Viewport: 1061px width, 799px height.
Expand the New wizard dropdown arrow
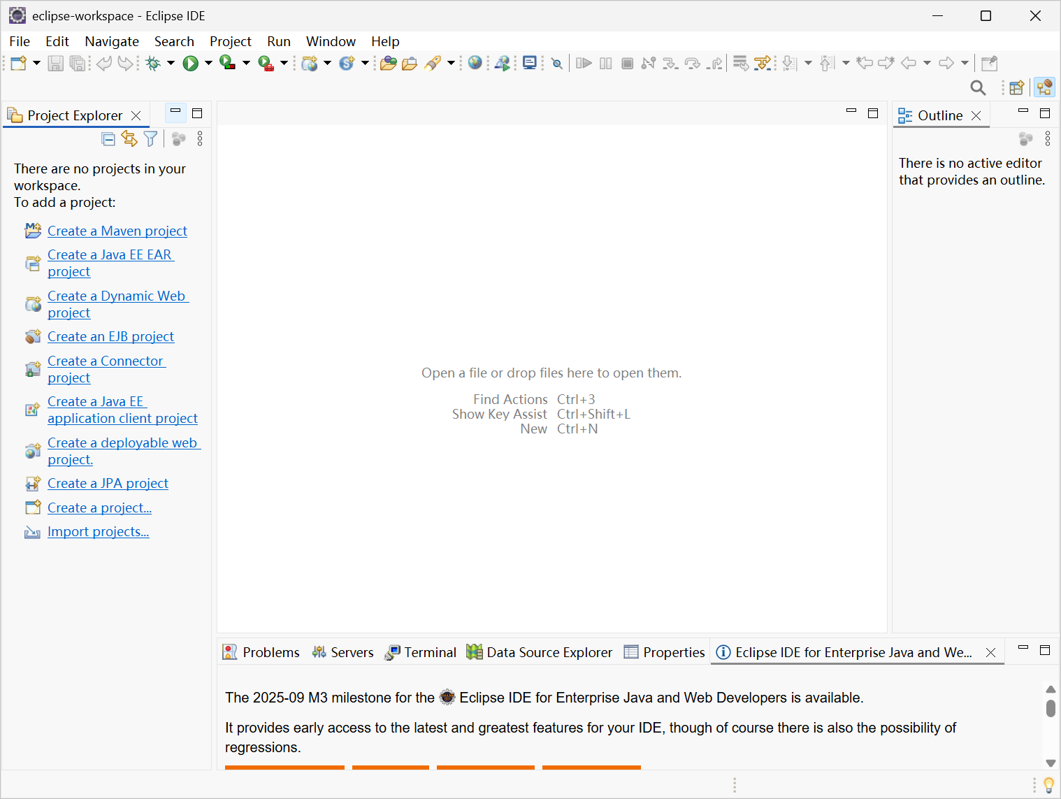point(36,64)
